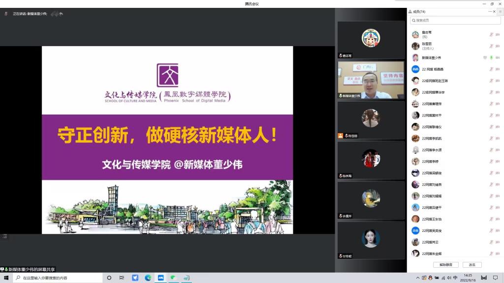Click the battery tray icon
Viewport: 504px width, 283px height.
tap(437, 278)
